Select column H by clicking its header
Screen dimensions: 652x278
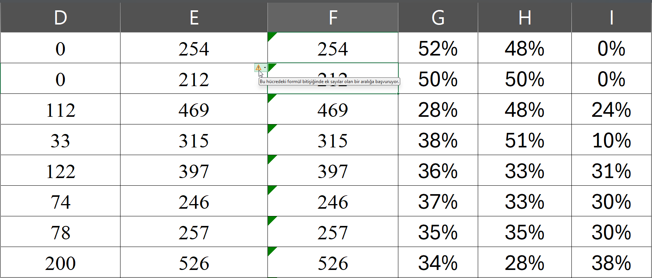[524, 16]
